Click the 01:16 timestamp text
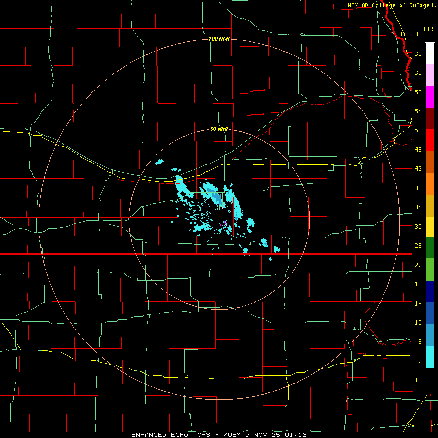This screenshot has width=438, height=438. tap(295, 435)
